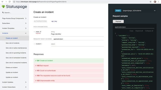Click the "scheduled_remind_prior" JSON line
161x90 pixels.
(x=135, y=58)
